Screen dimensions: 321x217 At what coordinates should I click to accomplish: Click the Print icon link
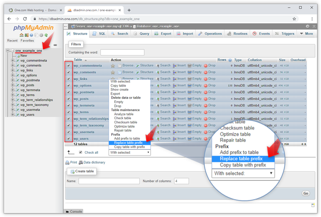tap(71, 162)
